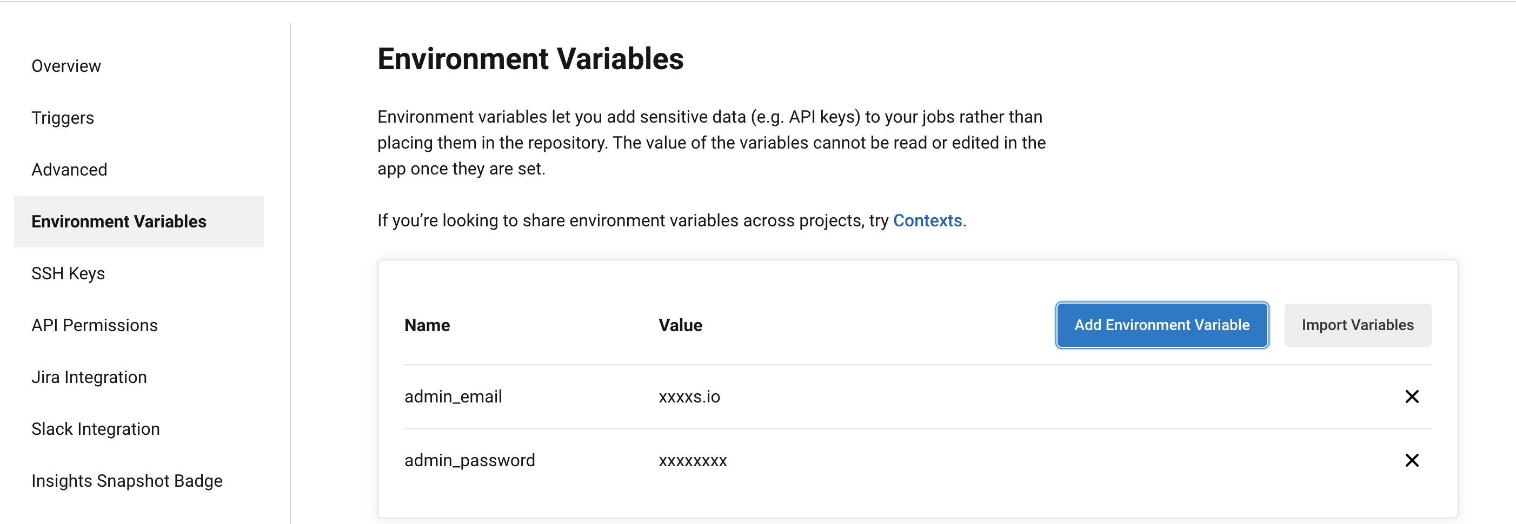Click the Import Variables button
This screenshot has width=1516, height=524.
tap(1357, 325)
